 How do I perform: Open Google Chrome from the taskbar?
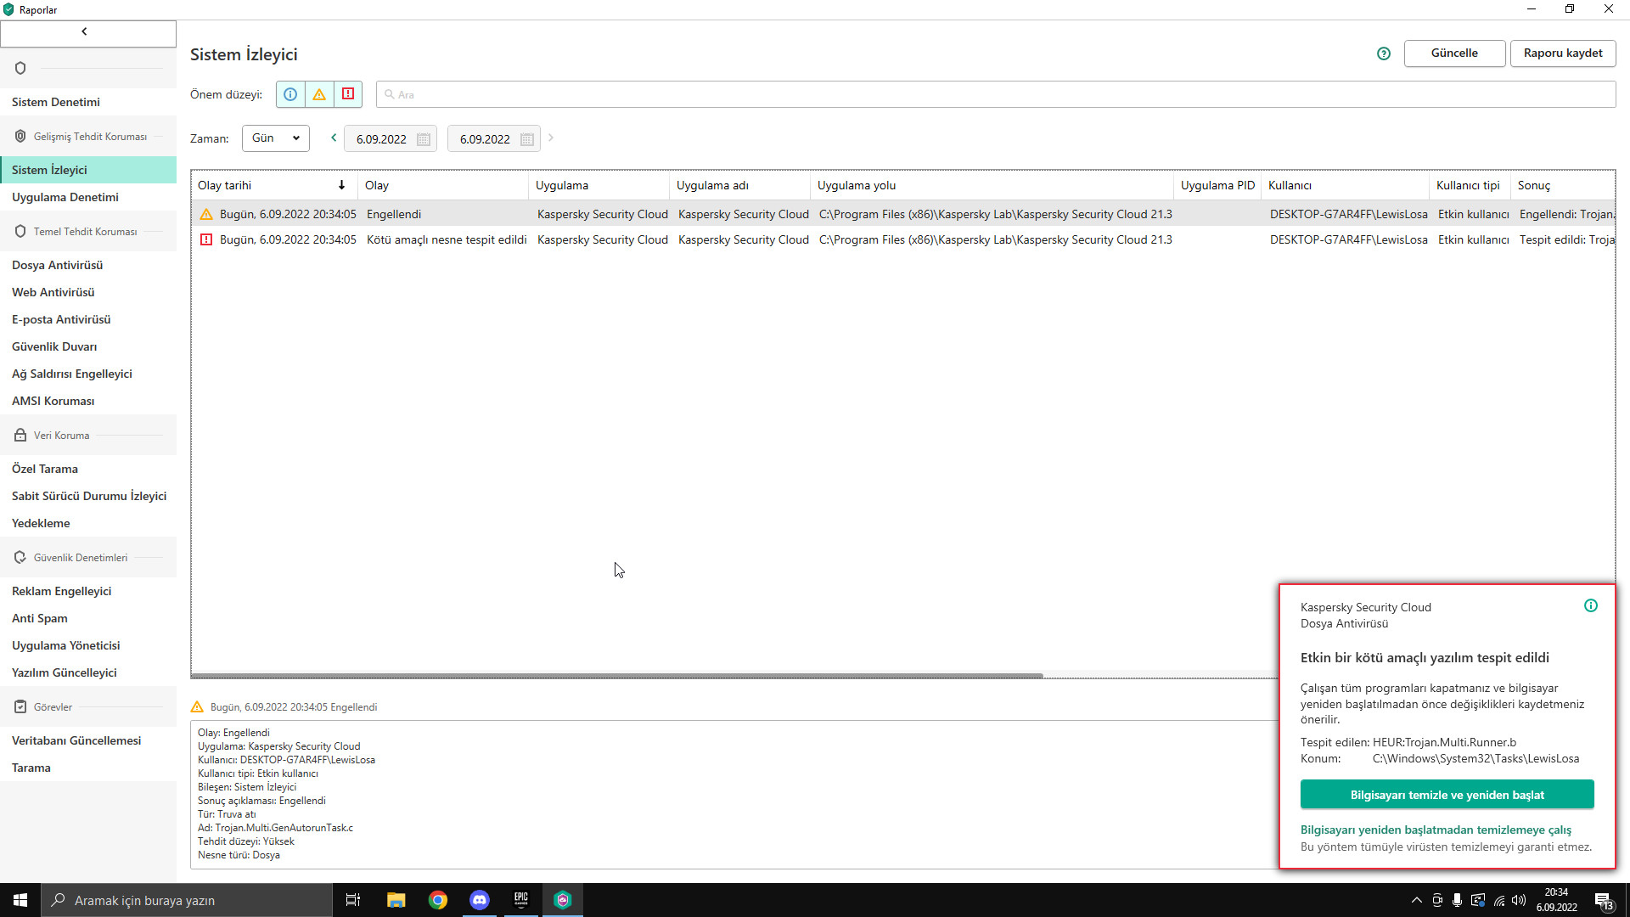click(438, 900)
